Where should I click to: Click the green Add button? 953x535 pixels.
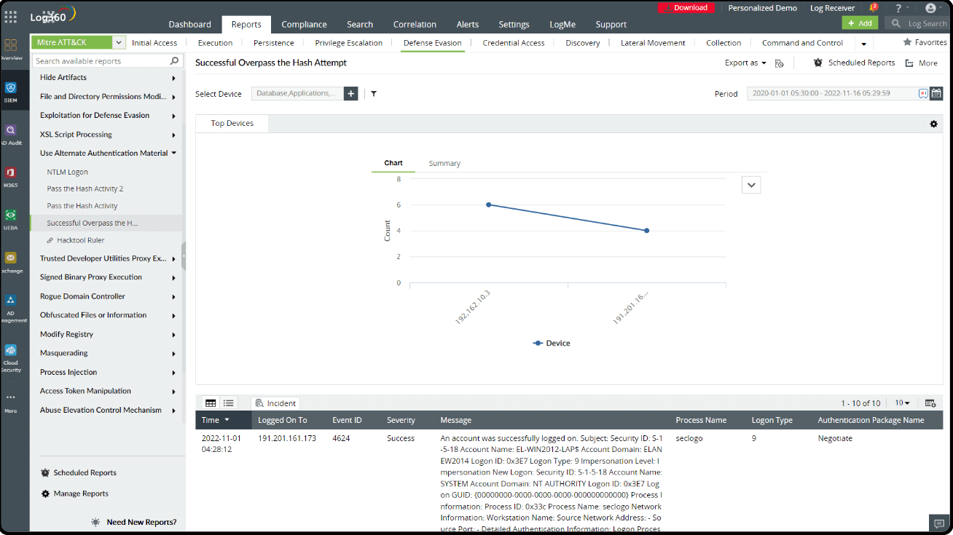point(860,23)
